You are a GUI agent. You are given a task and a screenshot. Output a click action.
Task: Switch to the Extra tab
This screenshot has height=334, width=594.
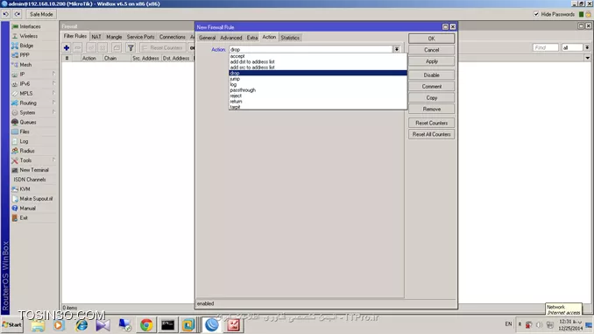[x=252, y=38]
